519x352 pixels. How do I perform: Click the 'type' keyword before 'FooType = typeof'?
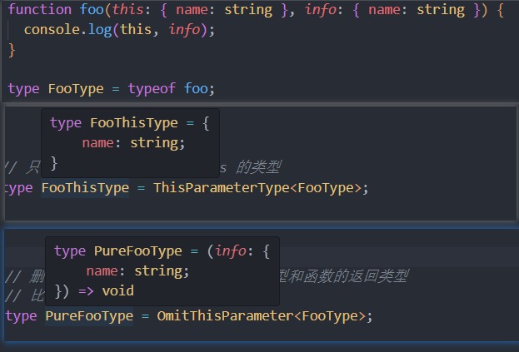click(23, 88)
